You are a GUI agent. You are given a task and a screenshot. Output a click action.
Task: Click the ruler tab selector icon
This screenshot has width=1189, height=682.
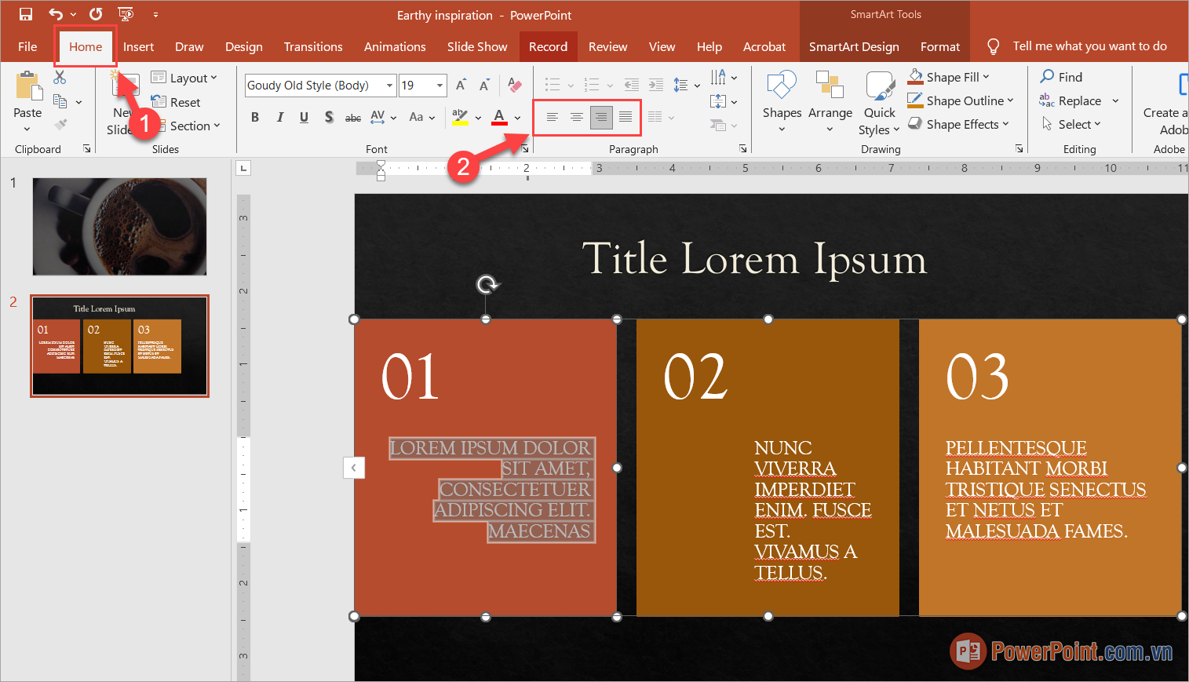point(243,168)
